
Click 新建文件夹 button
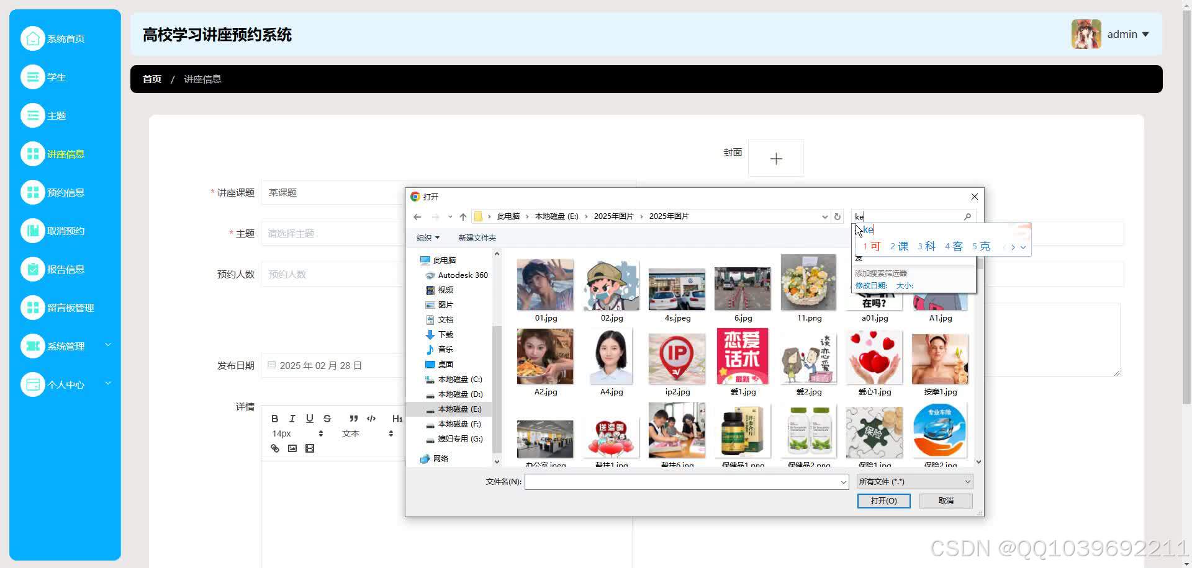coord(477,237)
